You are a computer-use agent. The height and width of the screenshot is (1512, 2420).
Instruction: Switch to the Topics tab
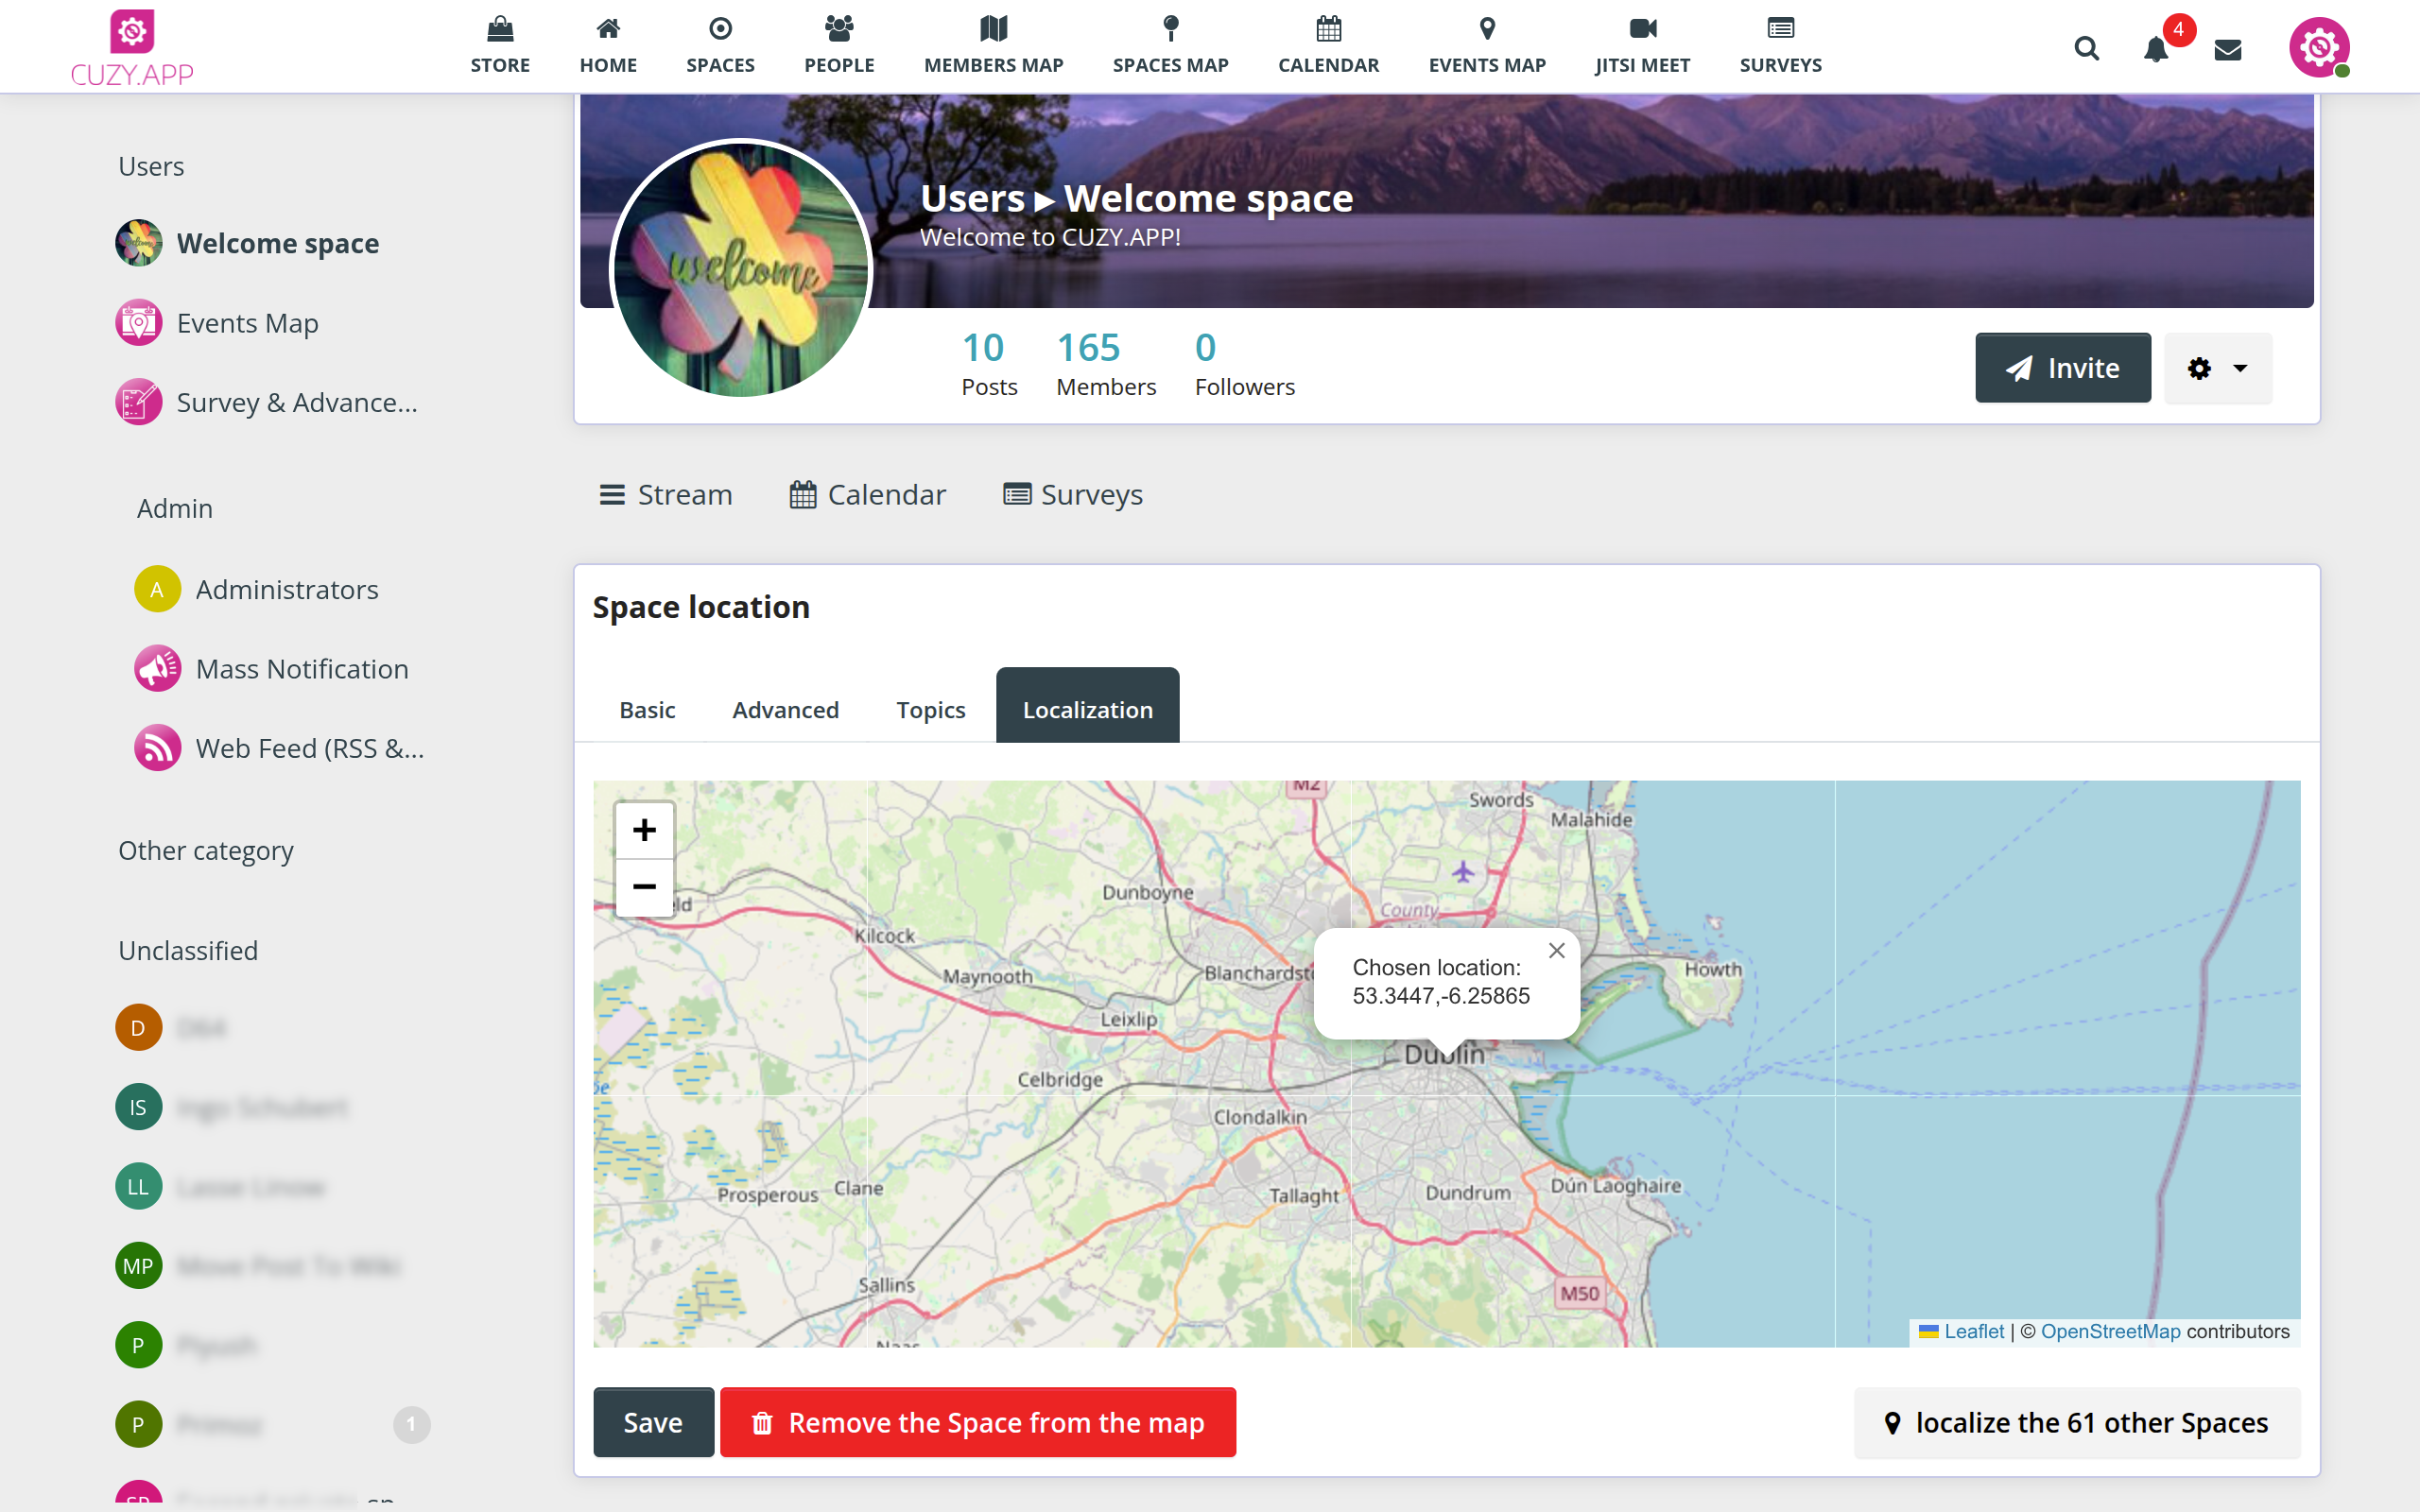(930, 709)
